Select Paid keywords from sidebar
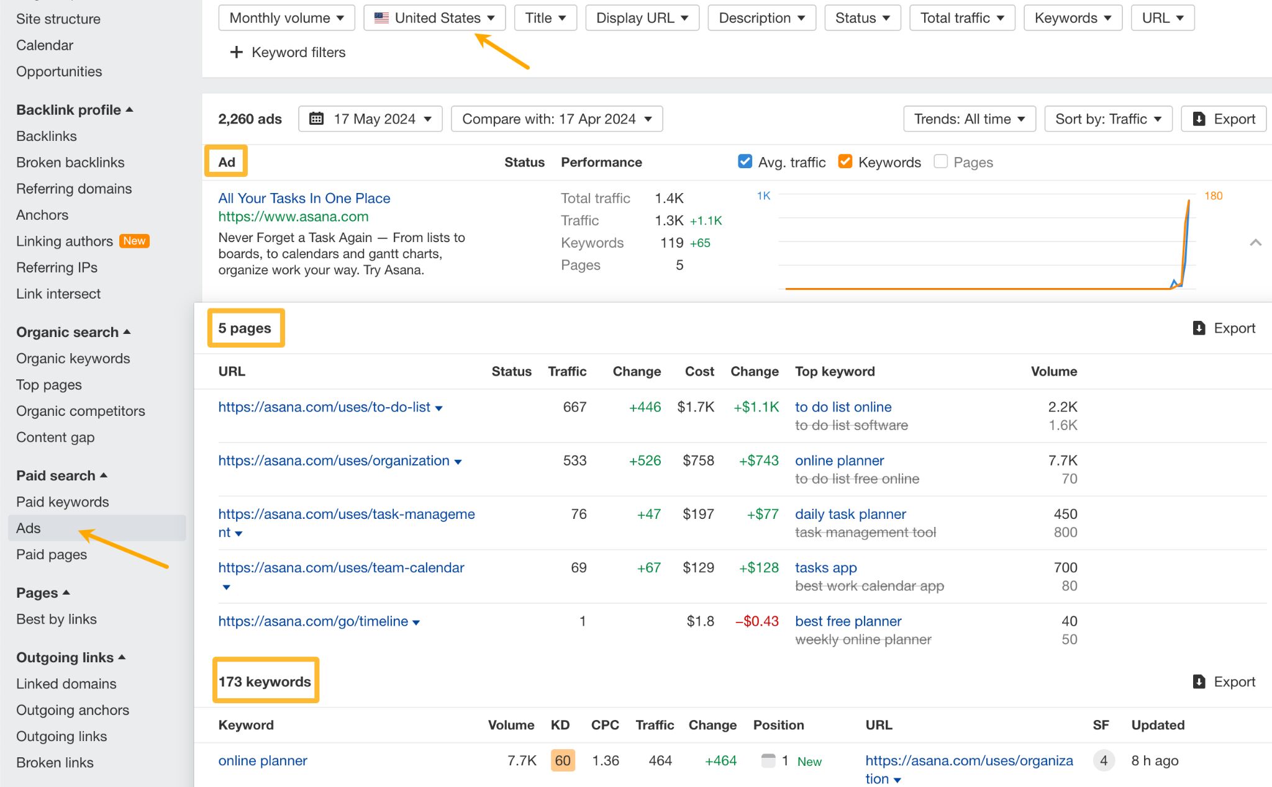 (x=63, y=501)
